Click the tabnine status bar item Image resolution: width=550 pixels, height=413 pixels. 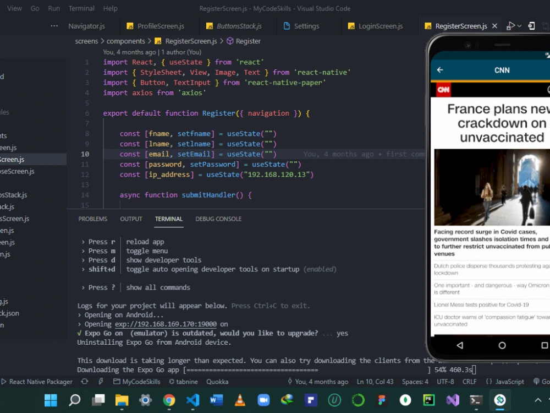pos(183,382)
